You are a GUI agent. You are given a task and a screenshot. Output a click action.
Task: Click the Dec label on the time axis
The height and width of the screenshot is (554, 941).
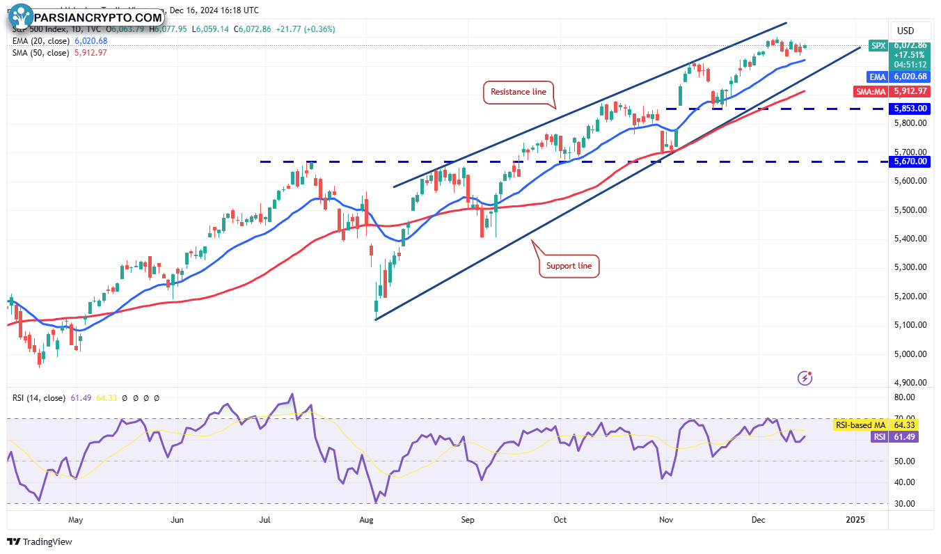pyautogui.click(x=758, y=519)
